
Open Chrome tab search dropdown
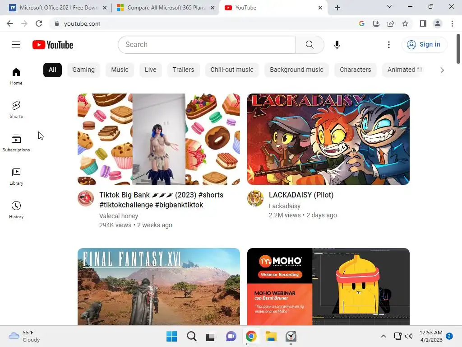click(x=389, y=6)
